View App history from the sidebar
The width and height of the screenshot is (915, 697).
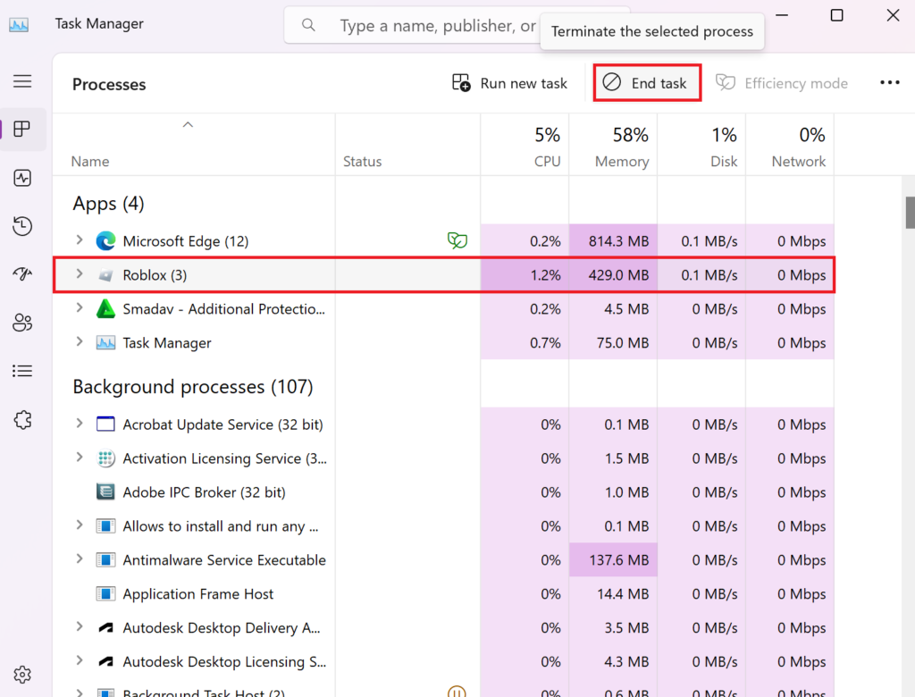[22, 226]
